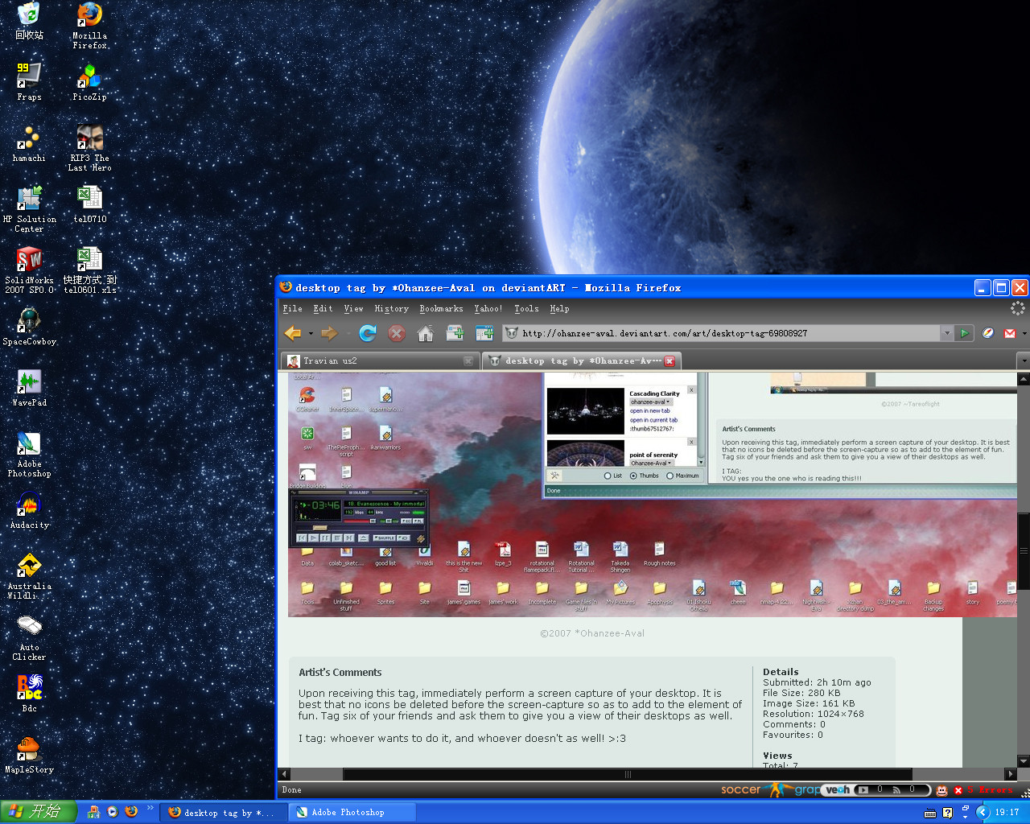Open the Gmail icon in Firefox toolbar

point(1011,333)
